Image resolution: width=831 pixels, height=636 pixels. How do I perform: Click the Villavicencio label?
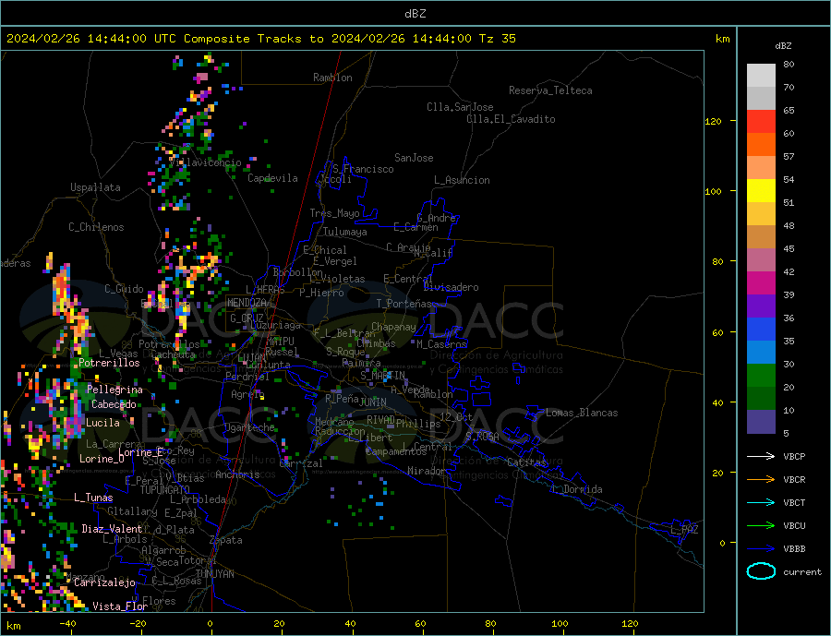(206, 163)
